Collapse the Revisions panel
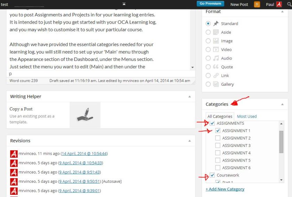This screenshot has width=292, height=197. tap(189, 141)
